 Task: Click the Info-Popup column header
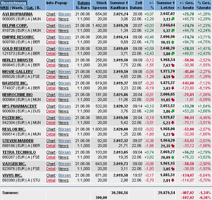click(x=57, y=3)
